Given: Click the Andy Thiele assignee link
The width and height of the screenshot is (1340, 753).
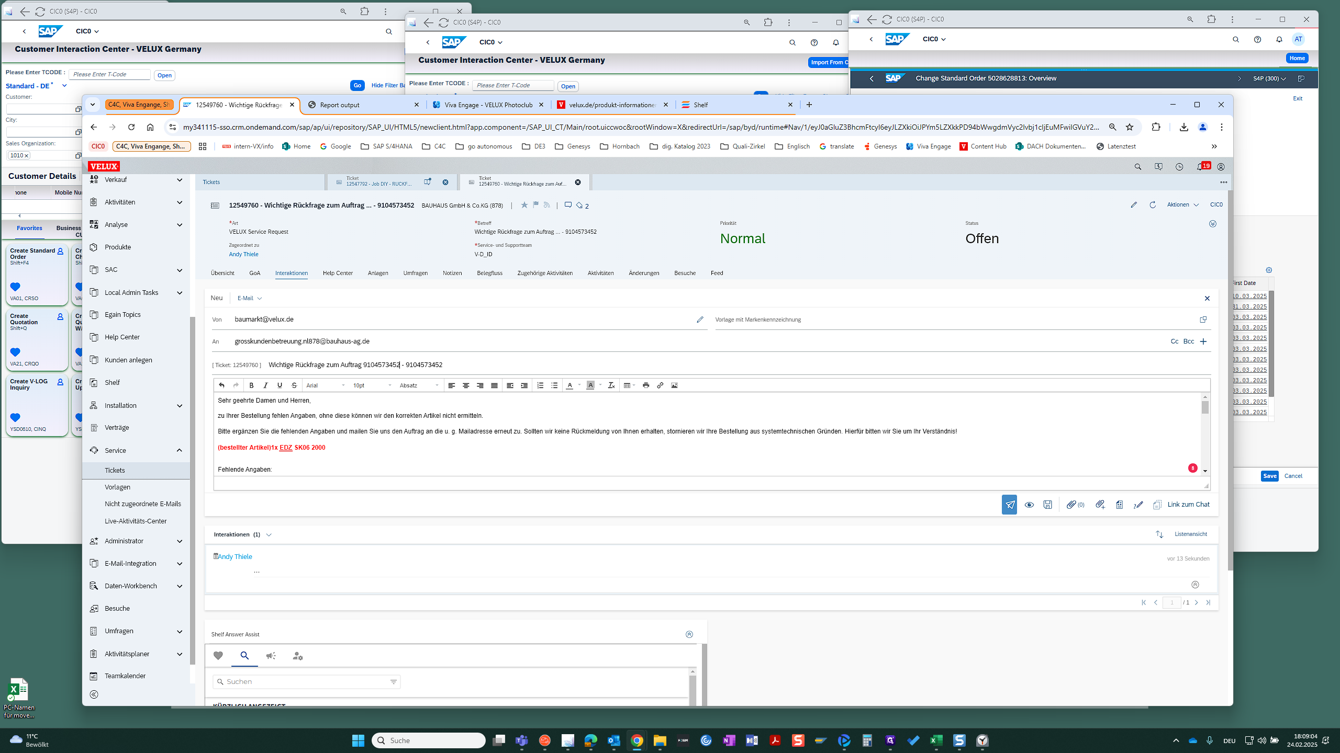Looking at the screenshot, I should click(x=243, y=254).
